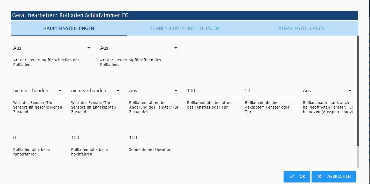Click label Art der Steuerung für schließen
This screenshot has height=184, width=370.
(x=46, y=62)
